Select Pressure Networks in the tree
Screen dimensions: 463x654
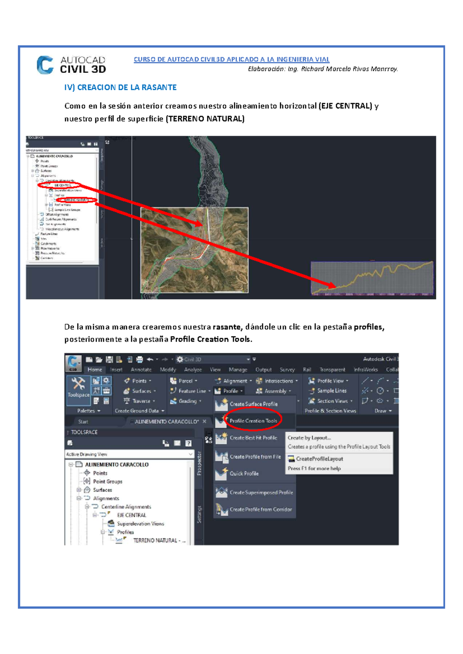pos(52,253)
